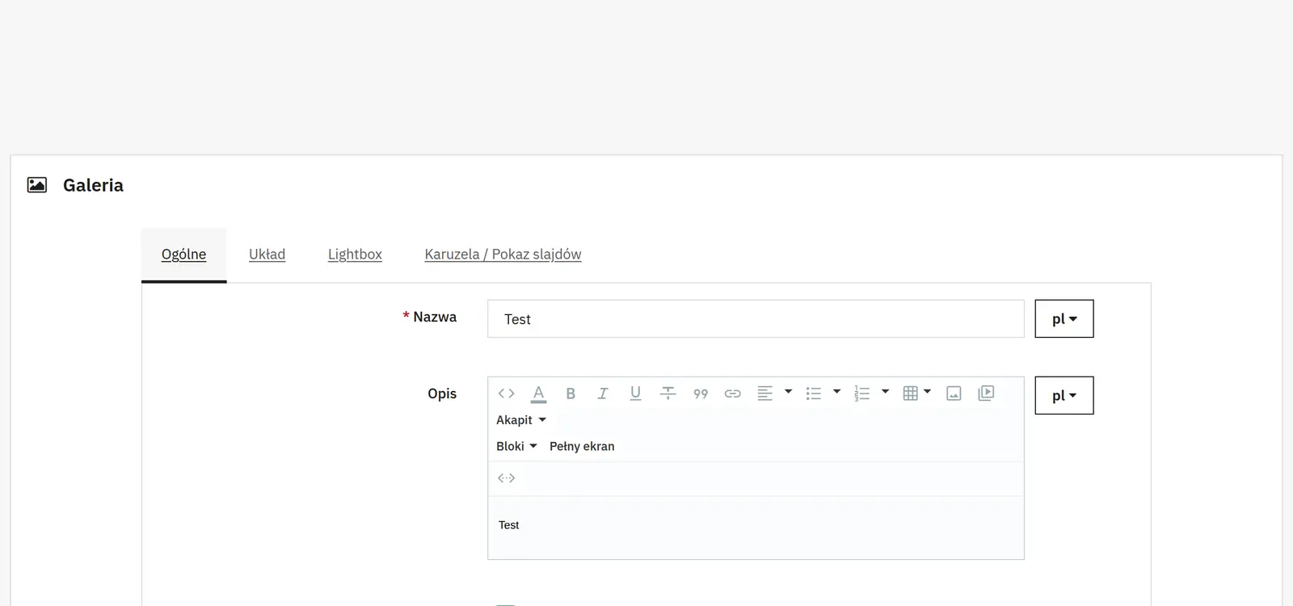Click the source code view icon

[x=506, y=393]
